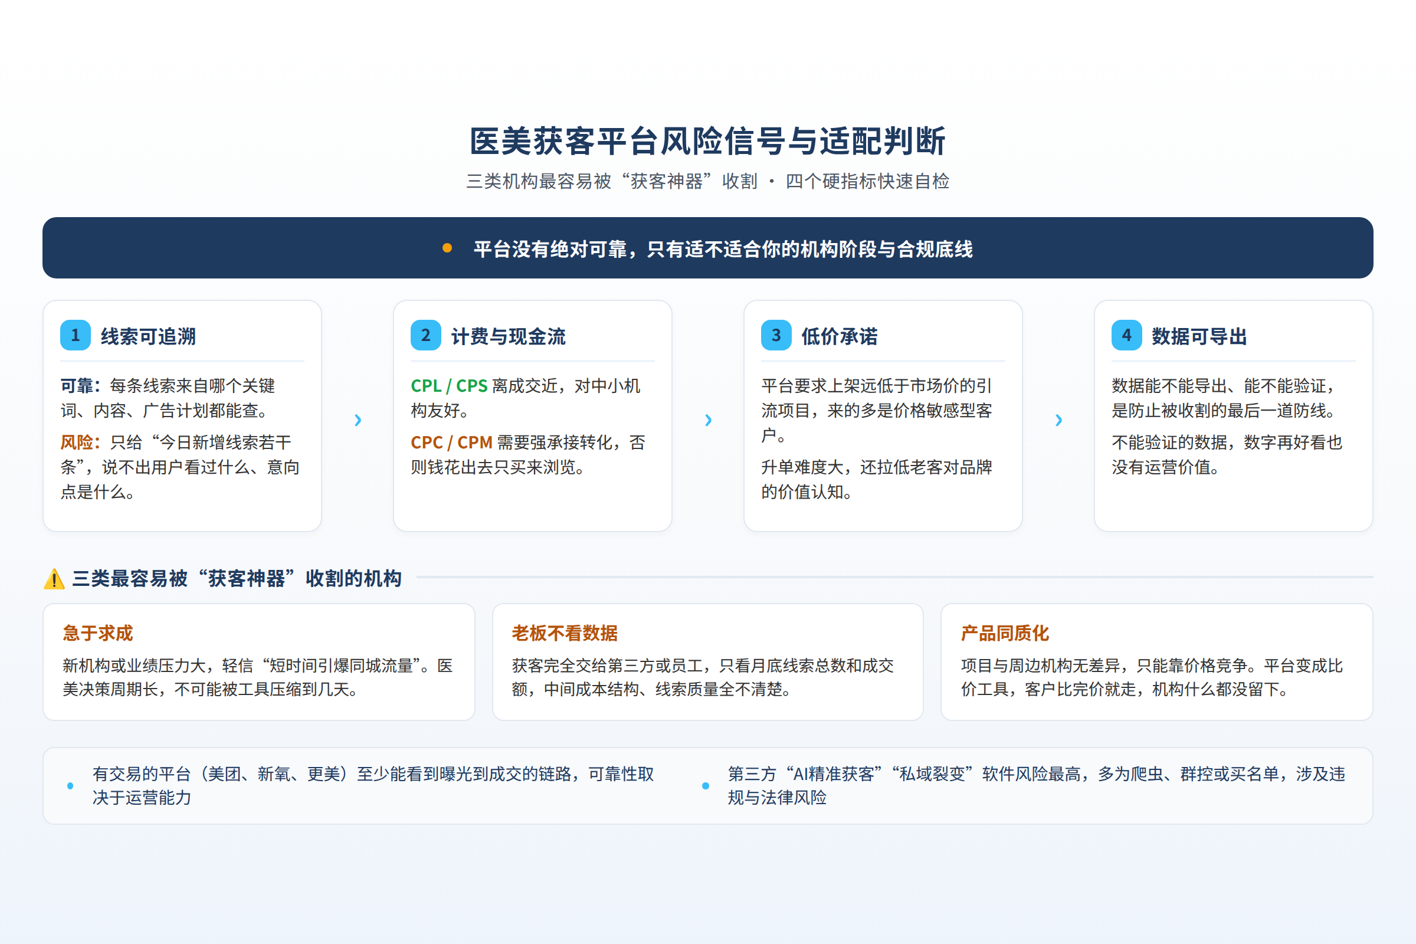Click paragraph 平台要求上架远低于市场价的引流项目
1416x944 pixels.
[877, 410]
